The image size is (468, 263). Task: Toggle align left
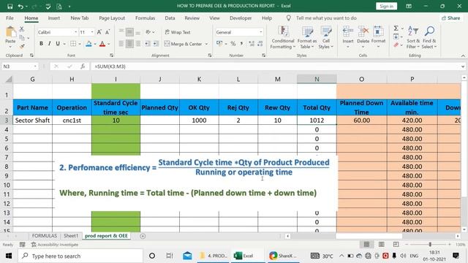[x=121, y=44]
